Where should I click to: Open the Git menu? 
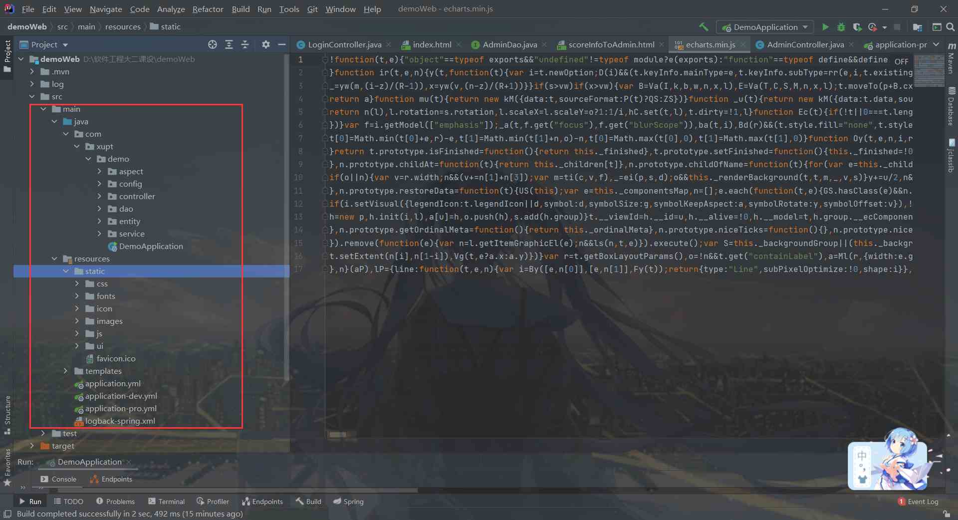312,9
